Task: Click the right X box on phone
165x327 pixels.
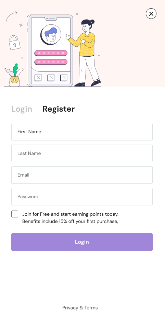Action: coord(64,78)
